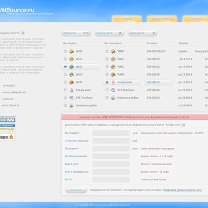This screenshot has height=208, width=208.
Task: Click the WMR purse icon under Вы получаете
Action: 113,51
